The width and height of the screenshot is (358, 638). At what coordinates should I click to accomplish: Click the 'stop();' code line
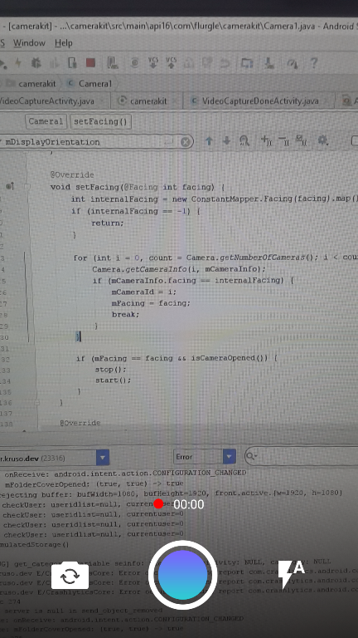(111, 370)
